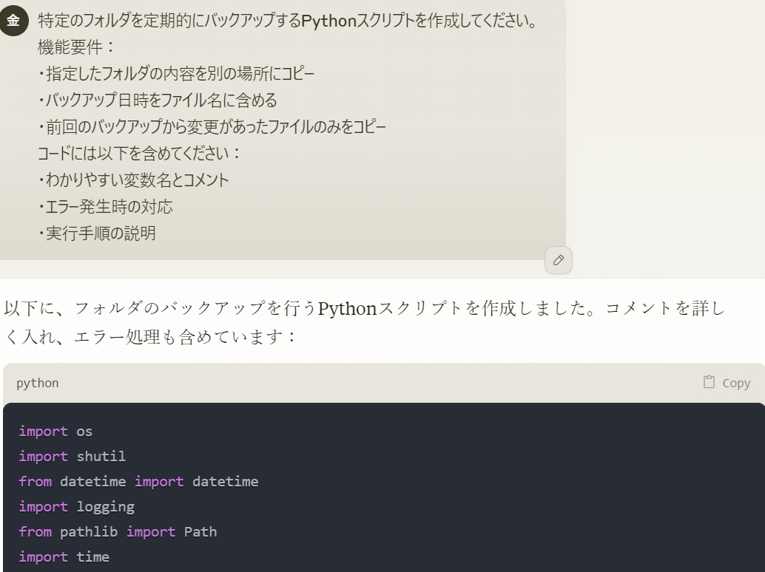Click the bullet "わかりやすい変数名とコメント"
765x572 pixels.
point(133,180)
